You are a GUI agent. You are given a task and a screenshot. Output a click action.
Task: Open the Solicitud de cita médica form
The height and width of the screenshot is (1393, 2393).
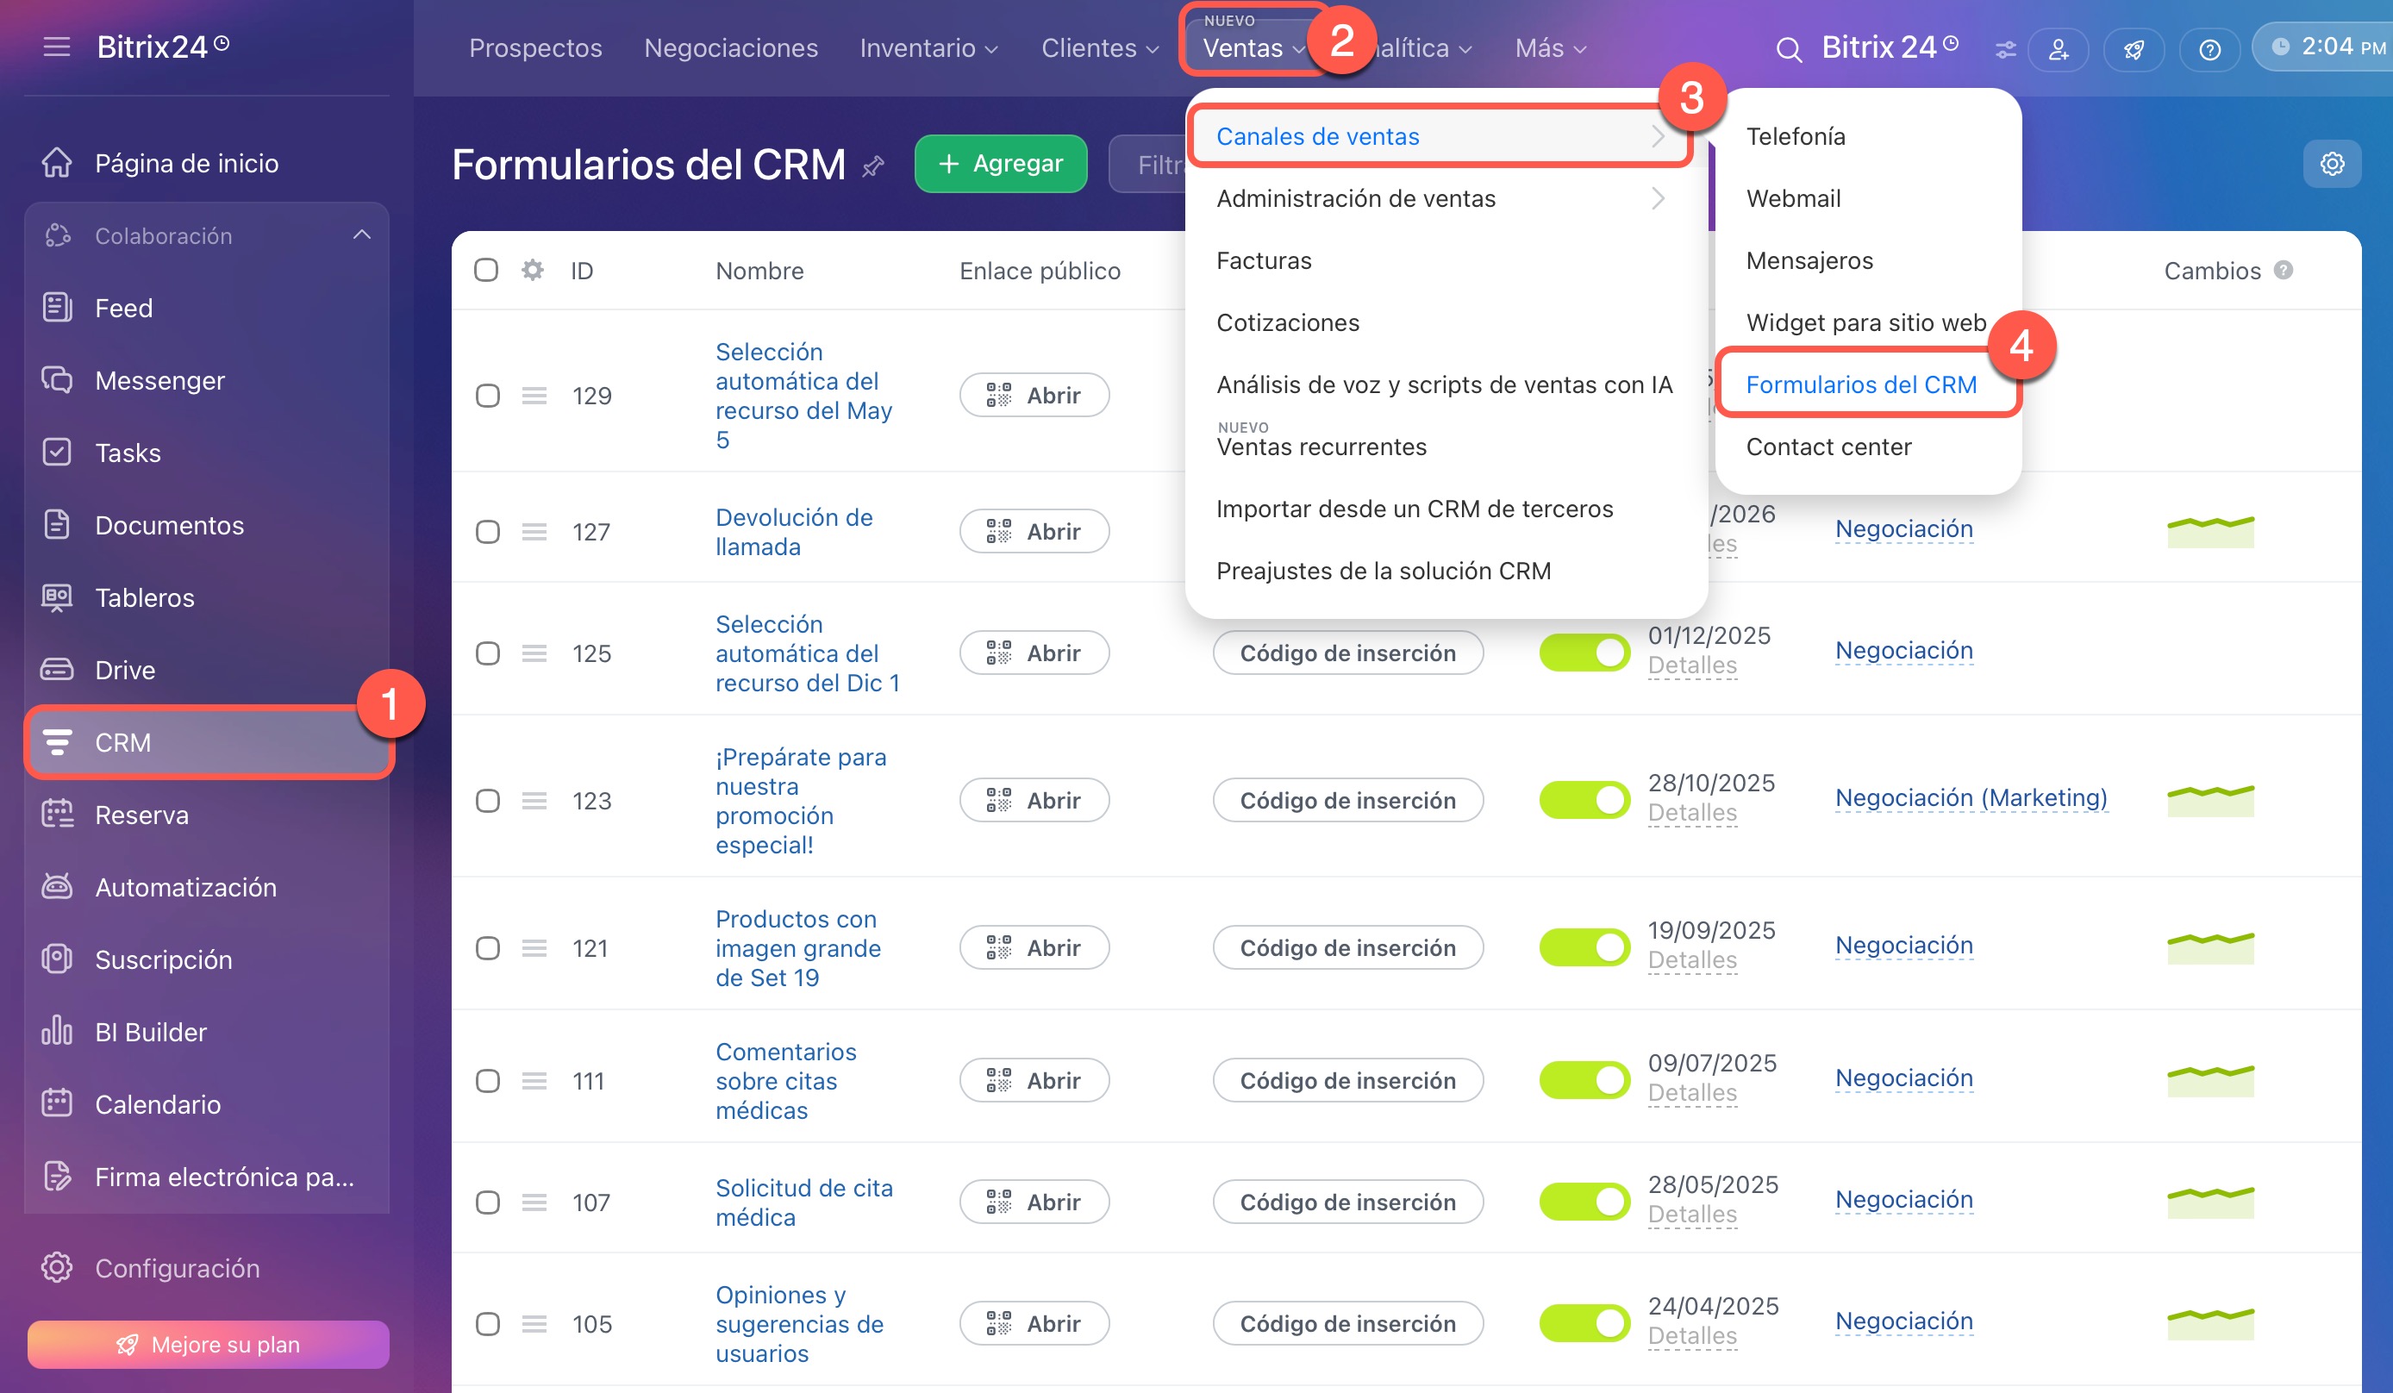click(803, 1202)
